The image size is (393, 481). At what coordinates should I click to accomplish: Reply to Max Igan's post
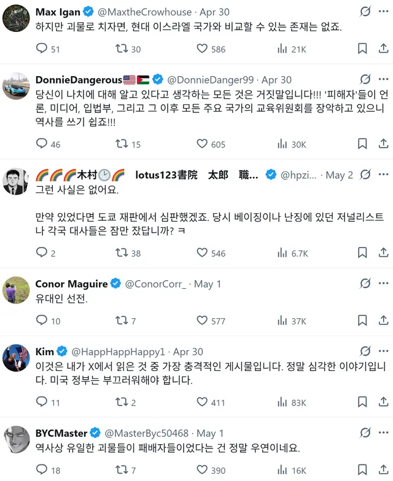(42, 49)
